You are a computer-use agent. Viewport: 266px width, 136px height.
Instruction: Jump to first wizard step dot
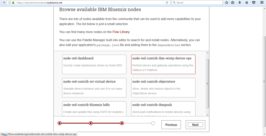[60, 123]
